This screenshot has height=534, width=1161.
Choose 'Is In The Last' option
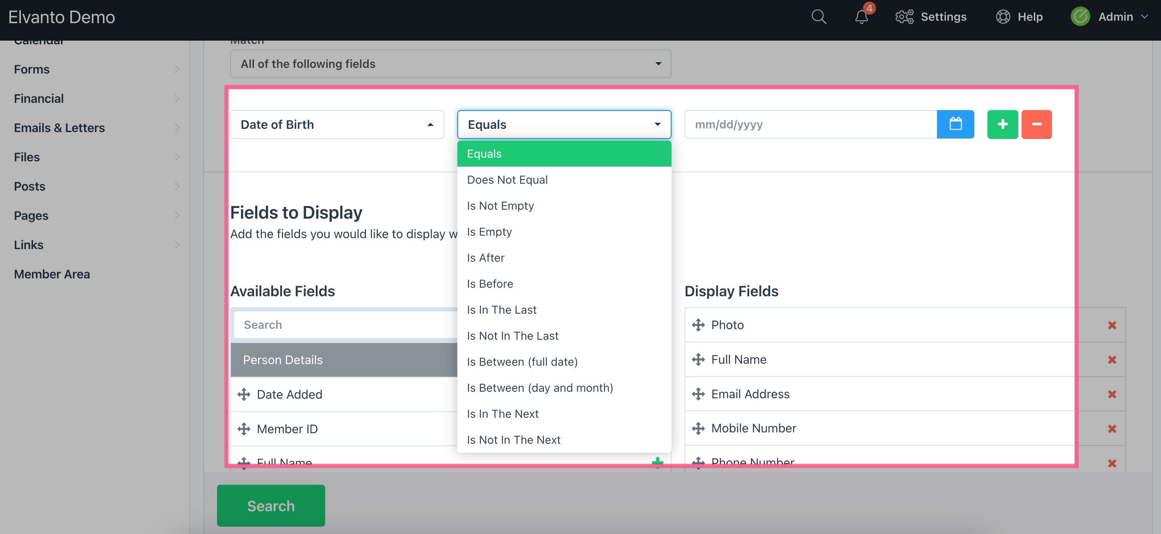[x=502, y=310]
